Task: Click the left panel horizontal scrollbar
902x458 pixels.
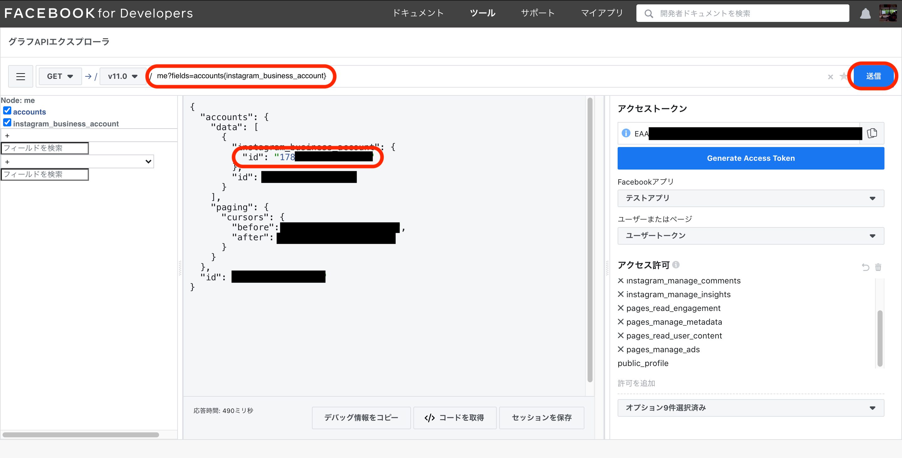Action: click(80, 435)
